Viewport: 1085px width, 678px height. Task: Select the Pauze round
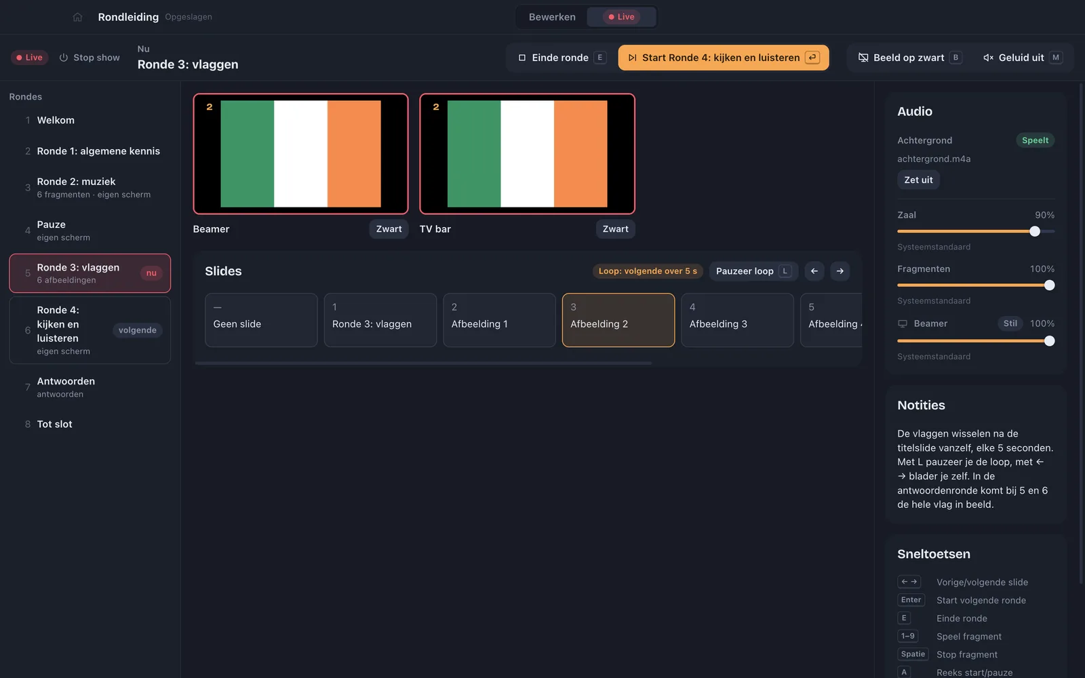click(90, 231)
